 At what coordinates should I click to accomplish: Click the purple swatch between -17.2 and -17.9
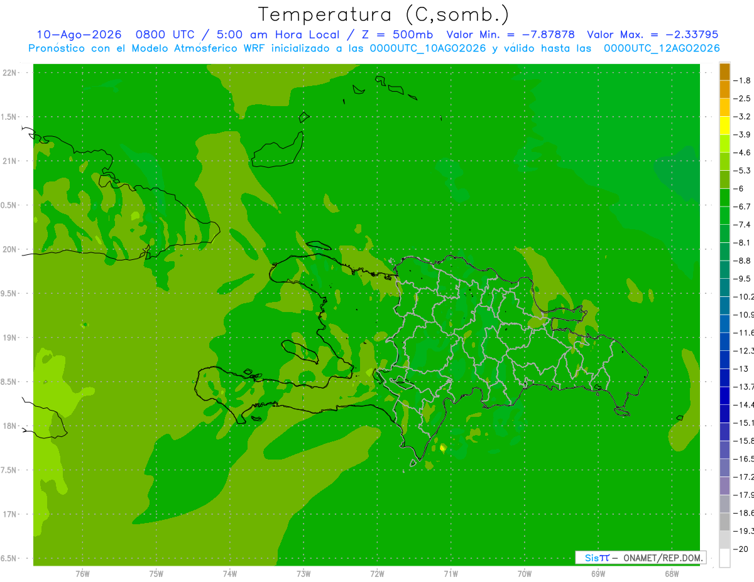click(x=724, y=486)
